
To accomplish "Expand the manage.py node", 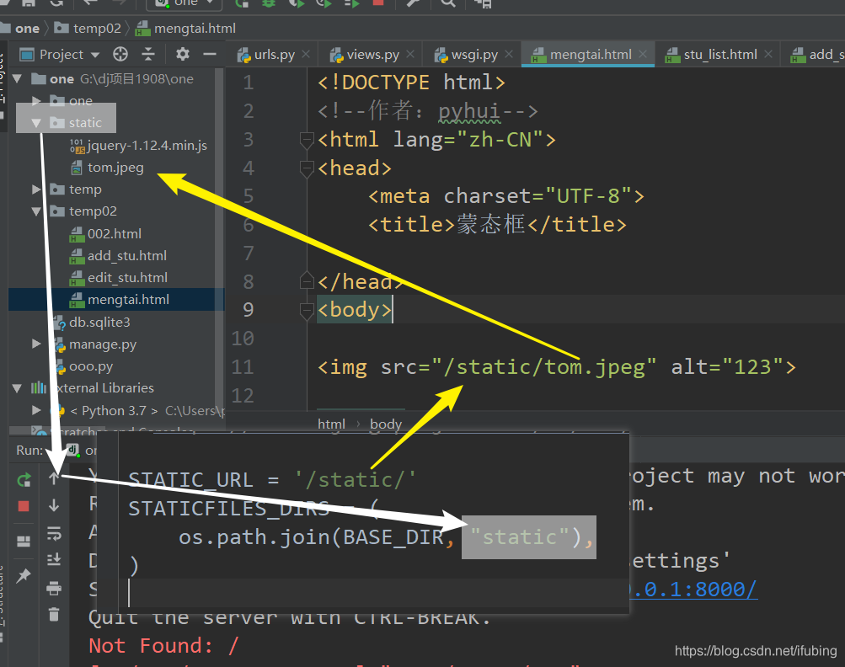I will [x=36, y=344].
